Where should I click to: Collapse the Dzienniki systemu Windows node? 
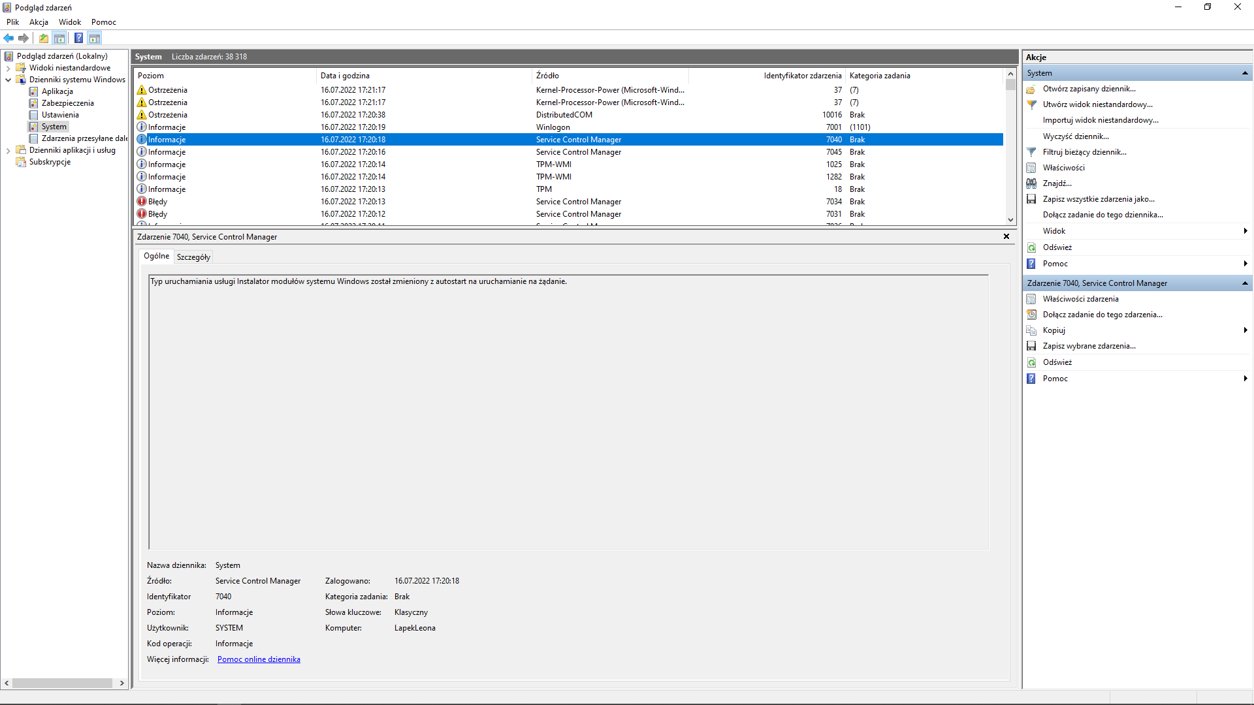click(x=8, y=80)
